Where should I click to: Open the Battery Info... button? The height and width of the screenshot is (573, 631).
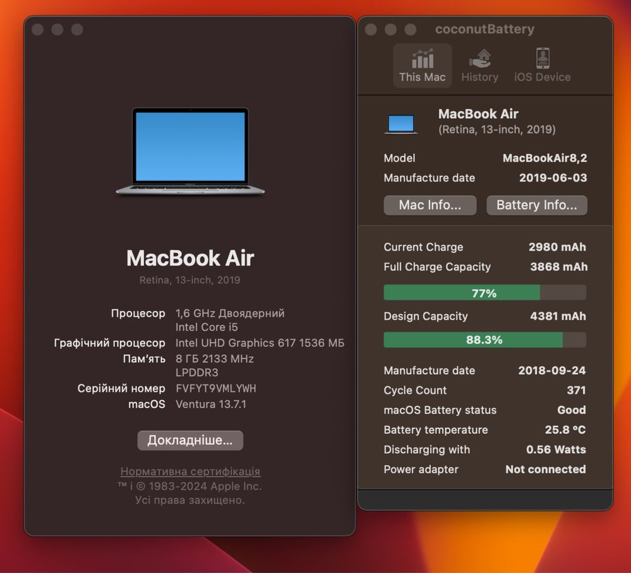point(536,205)
